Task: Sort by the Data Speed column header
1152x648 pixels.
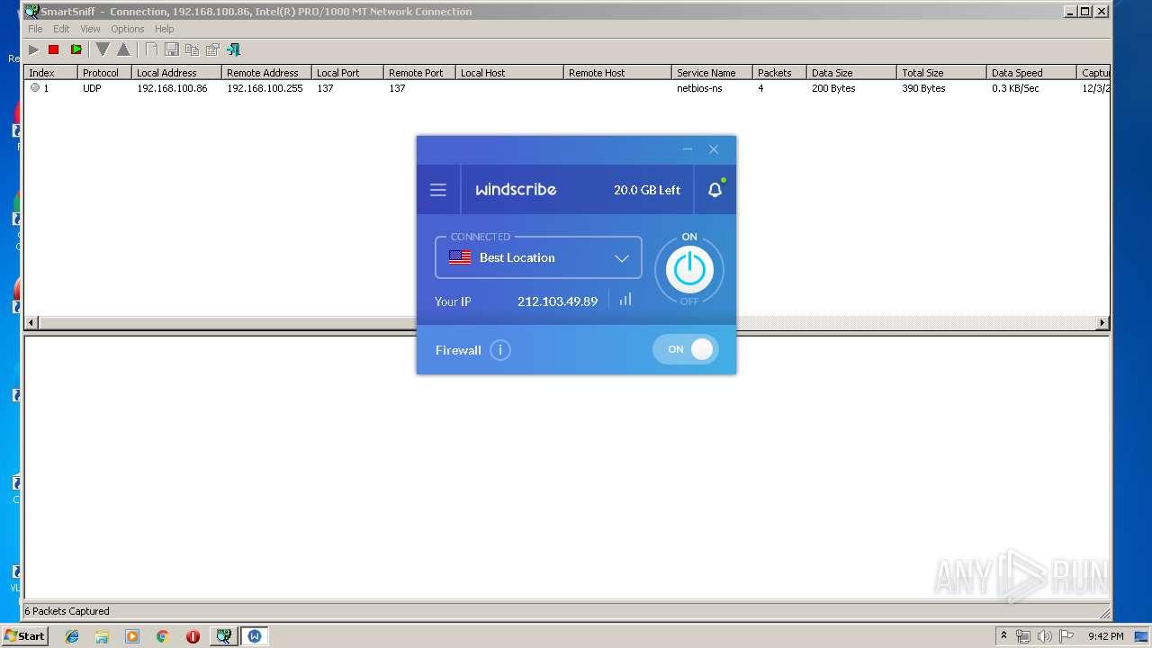Action: click(1031, 73)
